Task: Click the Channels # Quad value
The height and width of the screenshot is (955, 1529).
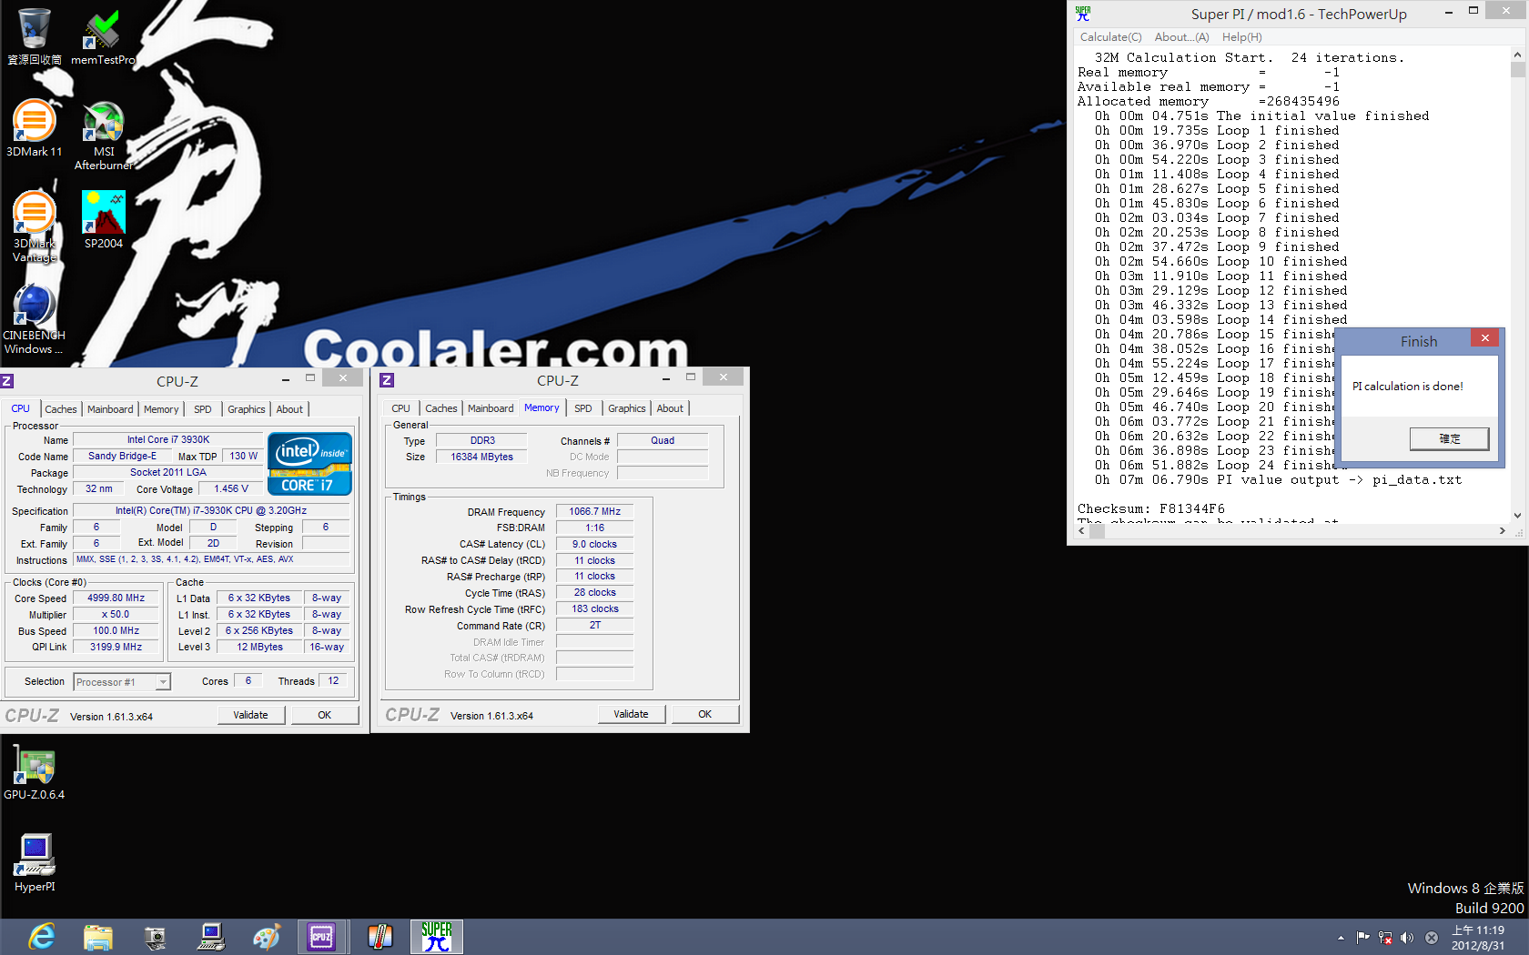Action: coord(663,441)
